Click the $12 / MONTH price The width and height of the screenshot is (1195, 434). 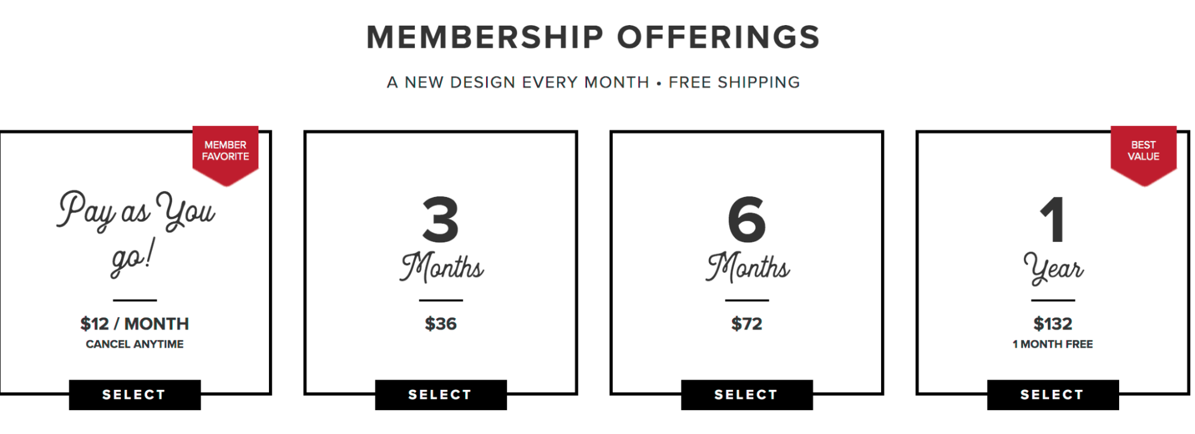point(135,324)
